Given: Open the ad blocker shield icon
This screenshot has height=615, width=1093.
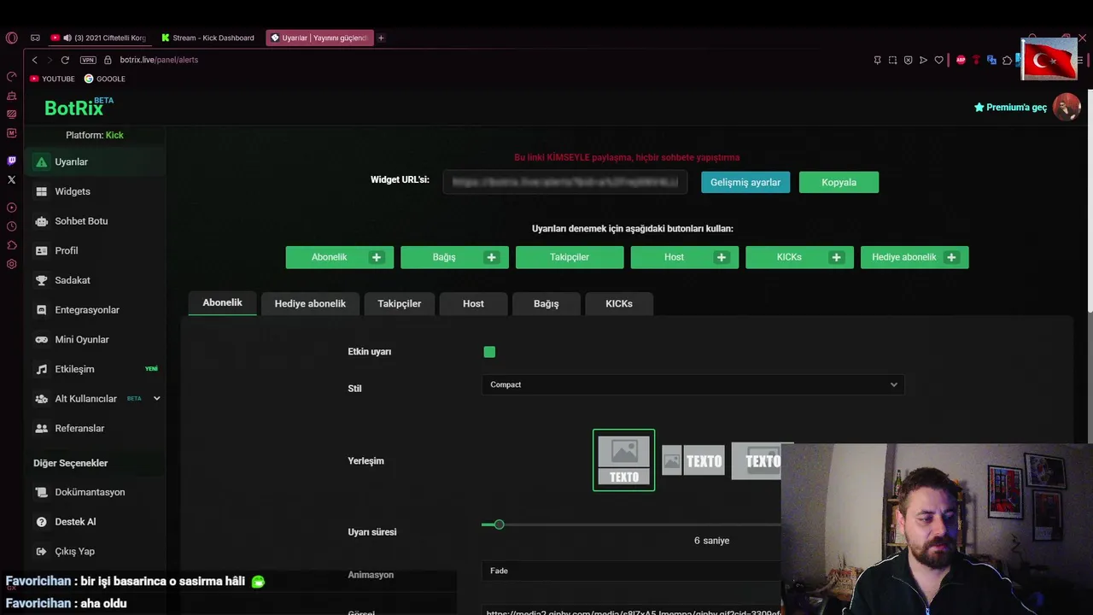Looking at the screenshot, I should tap(908, 60).
